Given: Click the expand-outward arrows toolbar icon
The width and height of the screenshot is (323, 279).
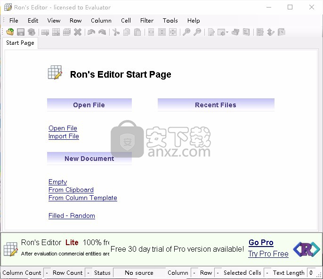Looking at the screenshot, I should [x=162, y=32].
